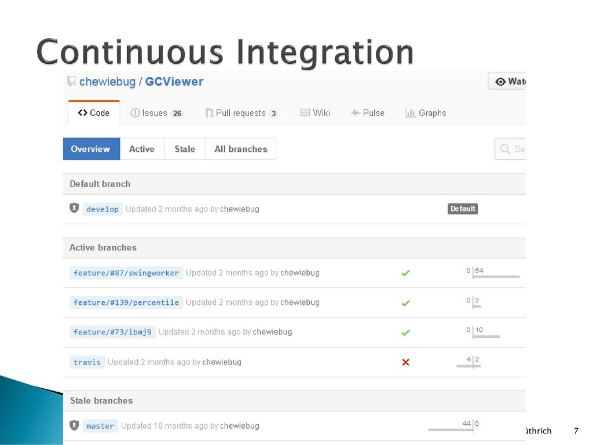Click the slide page number 7
Viewport: 593px width, 445px height.
pos(576,431)
